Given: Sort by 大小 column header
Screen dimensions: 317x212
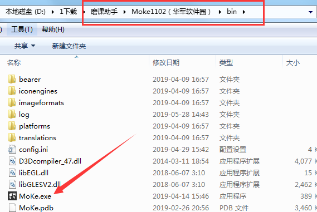Looking at the screenshot, I should 293,62.
